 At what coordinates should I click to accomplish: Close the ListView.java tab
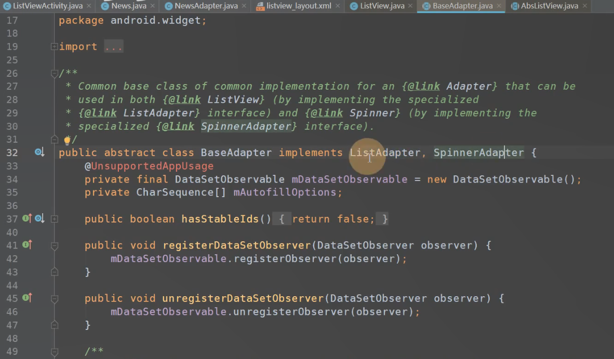pos(410,6)
